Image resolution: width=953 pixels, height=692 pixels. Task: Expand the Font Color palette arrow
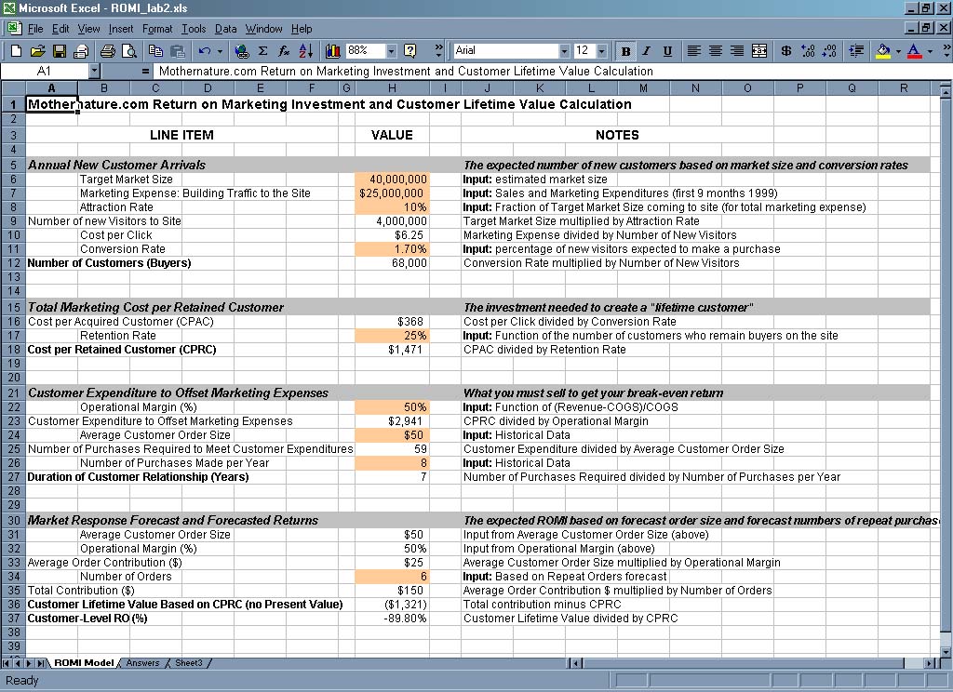[x=930, y=51]
